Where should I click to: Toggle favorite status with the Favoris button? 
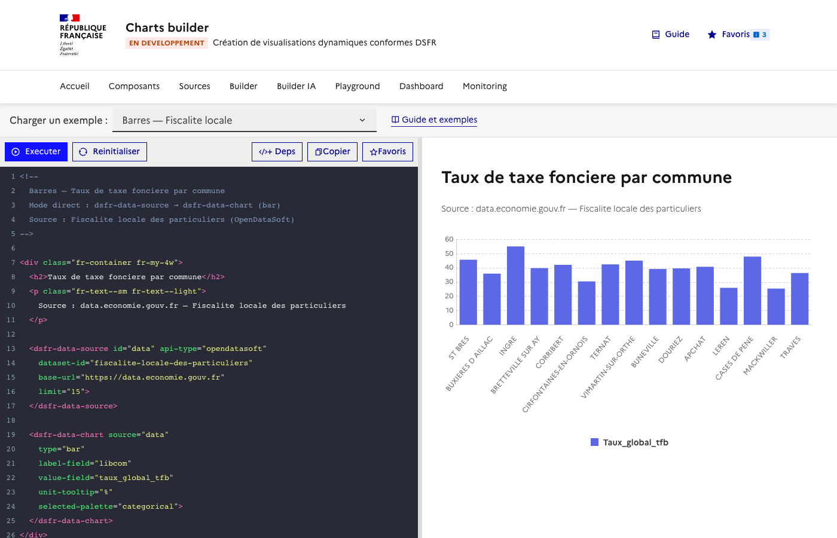[387, 151]
